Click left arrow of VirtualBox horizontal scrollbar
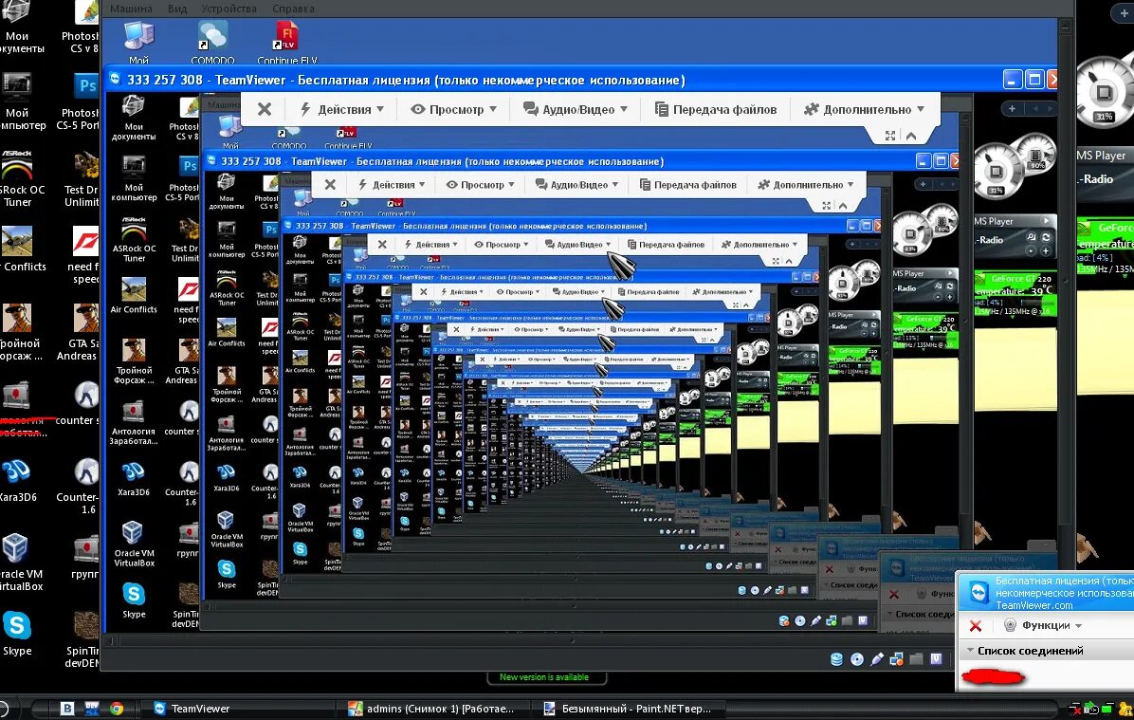 111,641
